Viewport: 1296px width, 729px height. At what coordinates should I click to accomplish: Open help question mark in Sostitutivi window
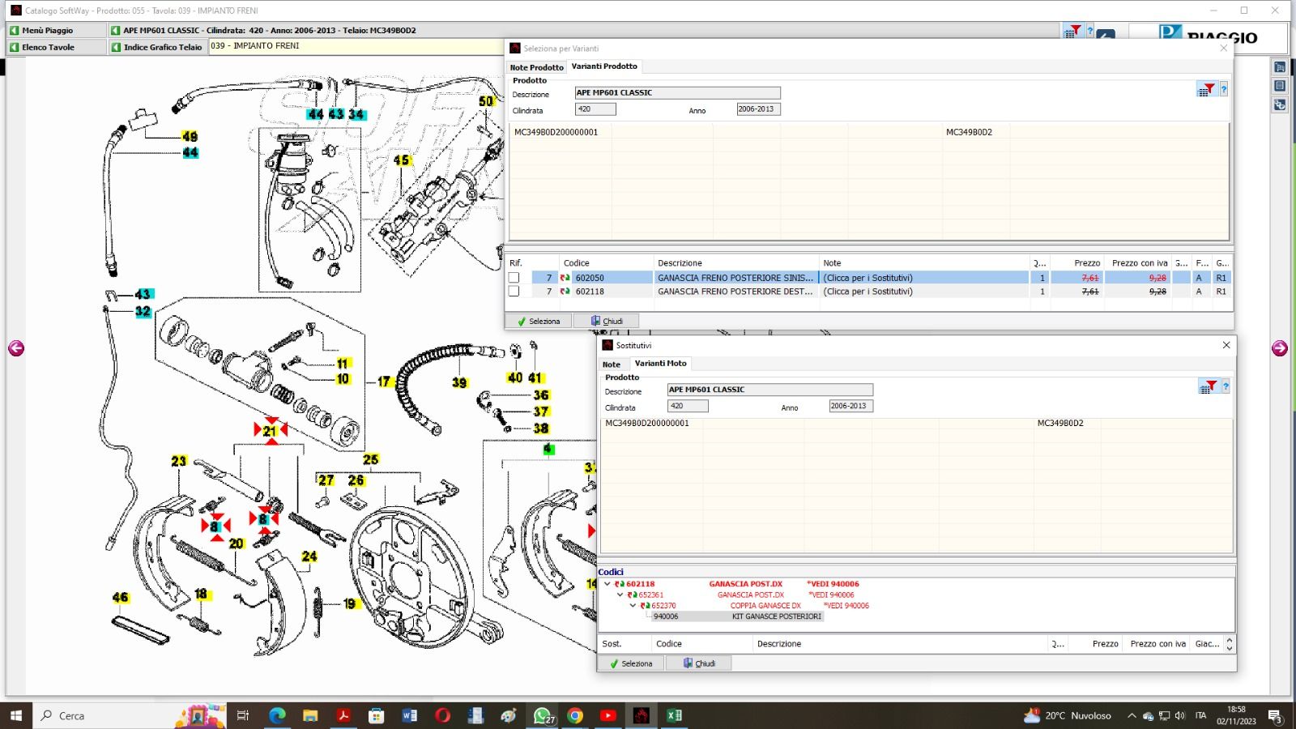click(x=1226, y=387)
